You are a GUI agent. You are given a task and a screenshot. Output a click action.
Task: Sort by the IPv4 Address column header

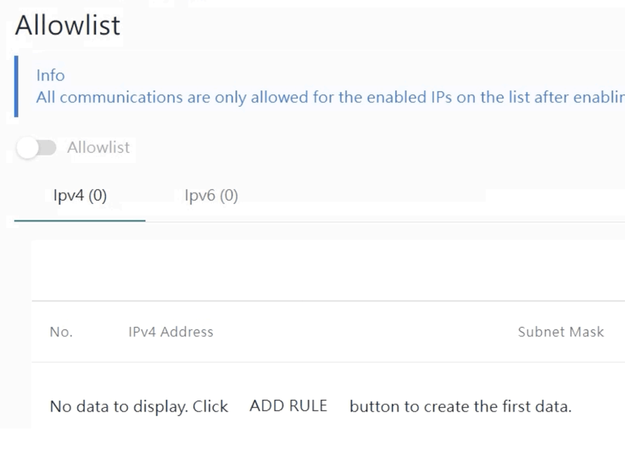tap(171, 332)
